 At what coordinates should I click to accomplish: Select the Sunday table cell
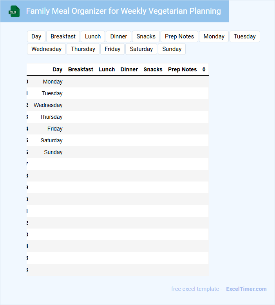(x=53, y=152)
